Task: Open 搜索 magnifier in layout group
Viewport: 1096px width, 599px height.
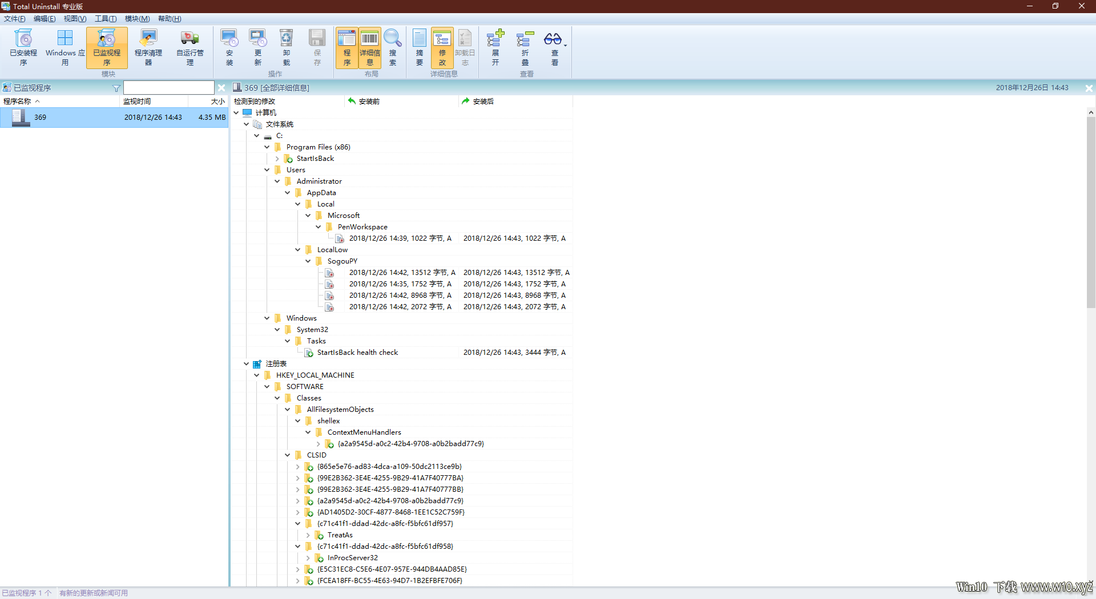Action: (x=393, y=48)
